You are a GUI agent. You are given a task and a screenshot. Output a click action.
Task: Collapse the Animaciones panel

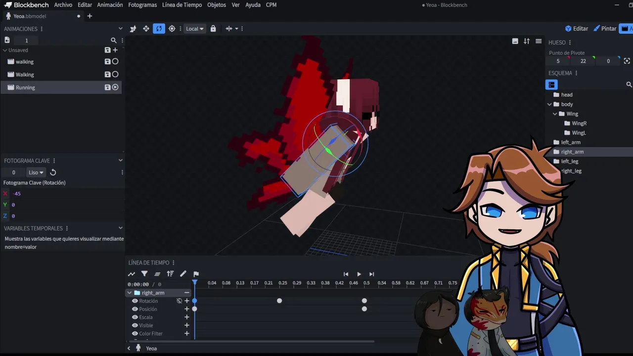click(x=120, y=29)
